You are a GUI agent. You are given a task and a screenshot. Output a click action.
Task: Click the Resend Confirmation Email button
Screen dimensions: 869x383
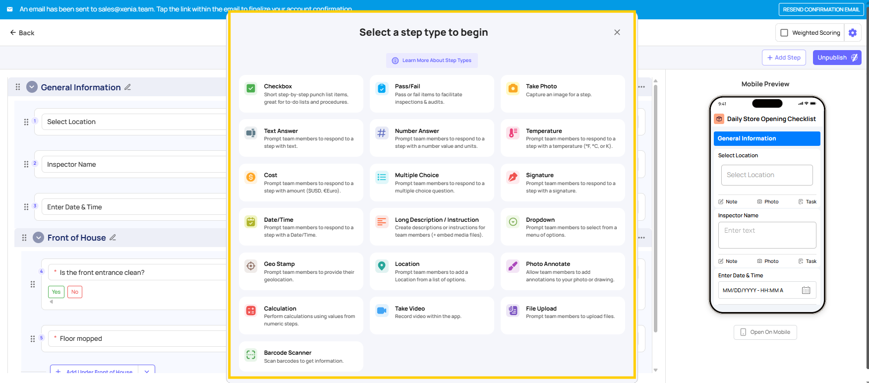click(x=821, y=9)
